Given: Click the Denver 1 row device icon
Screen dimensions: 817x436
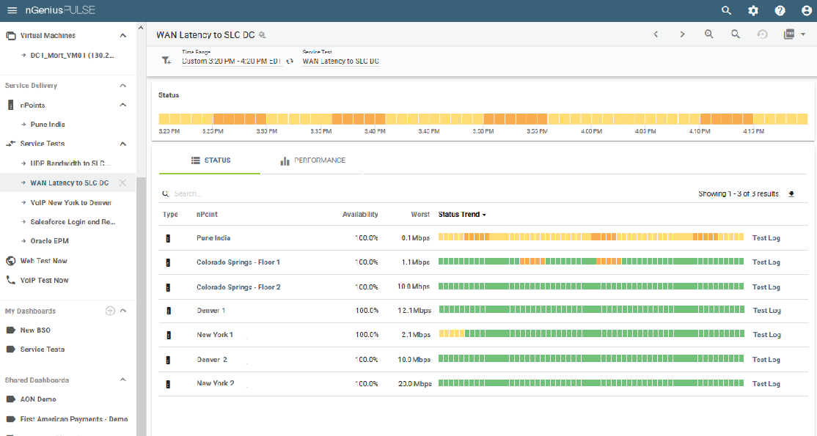Looking at the screenshot, I should 168,311.
